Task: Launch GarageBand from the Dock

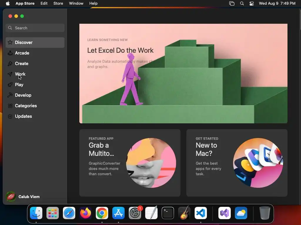Action: coord(184,213)
